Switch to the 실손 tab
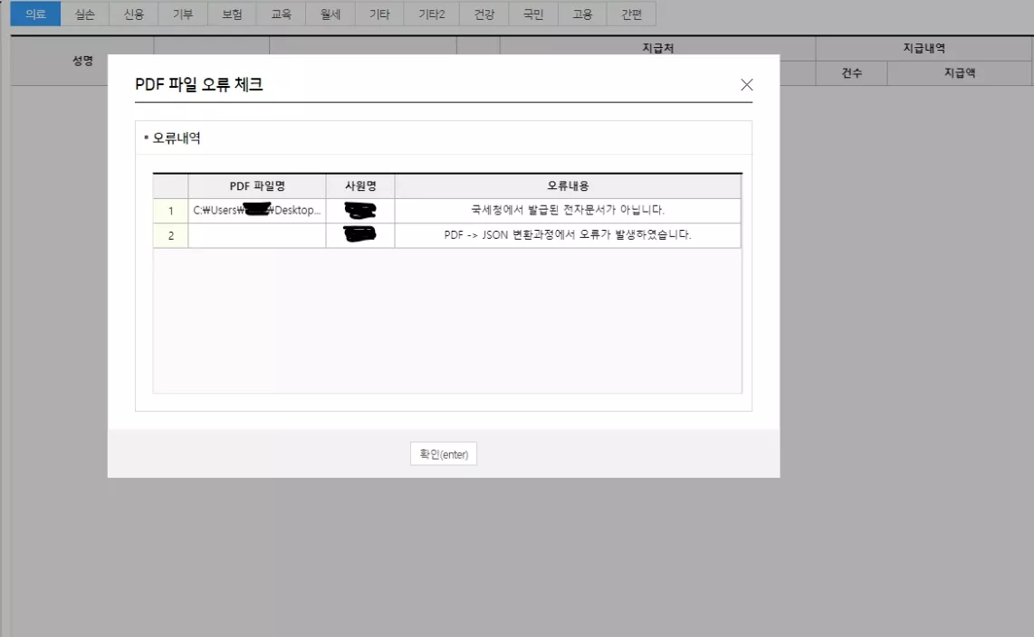 point(85,14)
